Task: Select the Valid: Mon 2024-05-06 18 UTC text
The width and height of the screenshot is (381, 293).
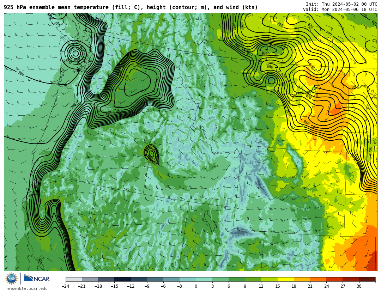Action: click(340, 10)
